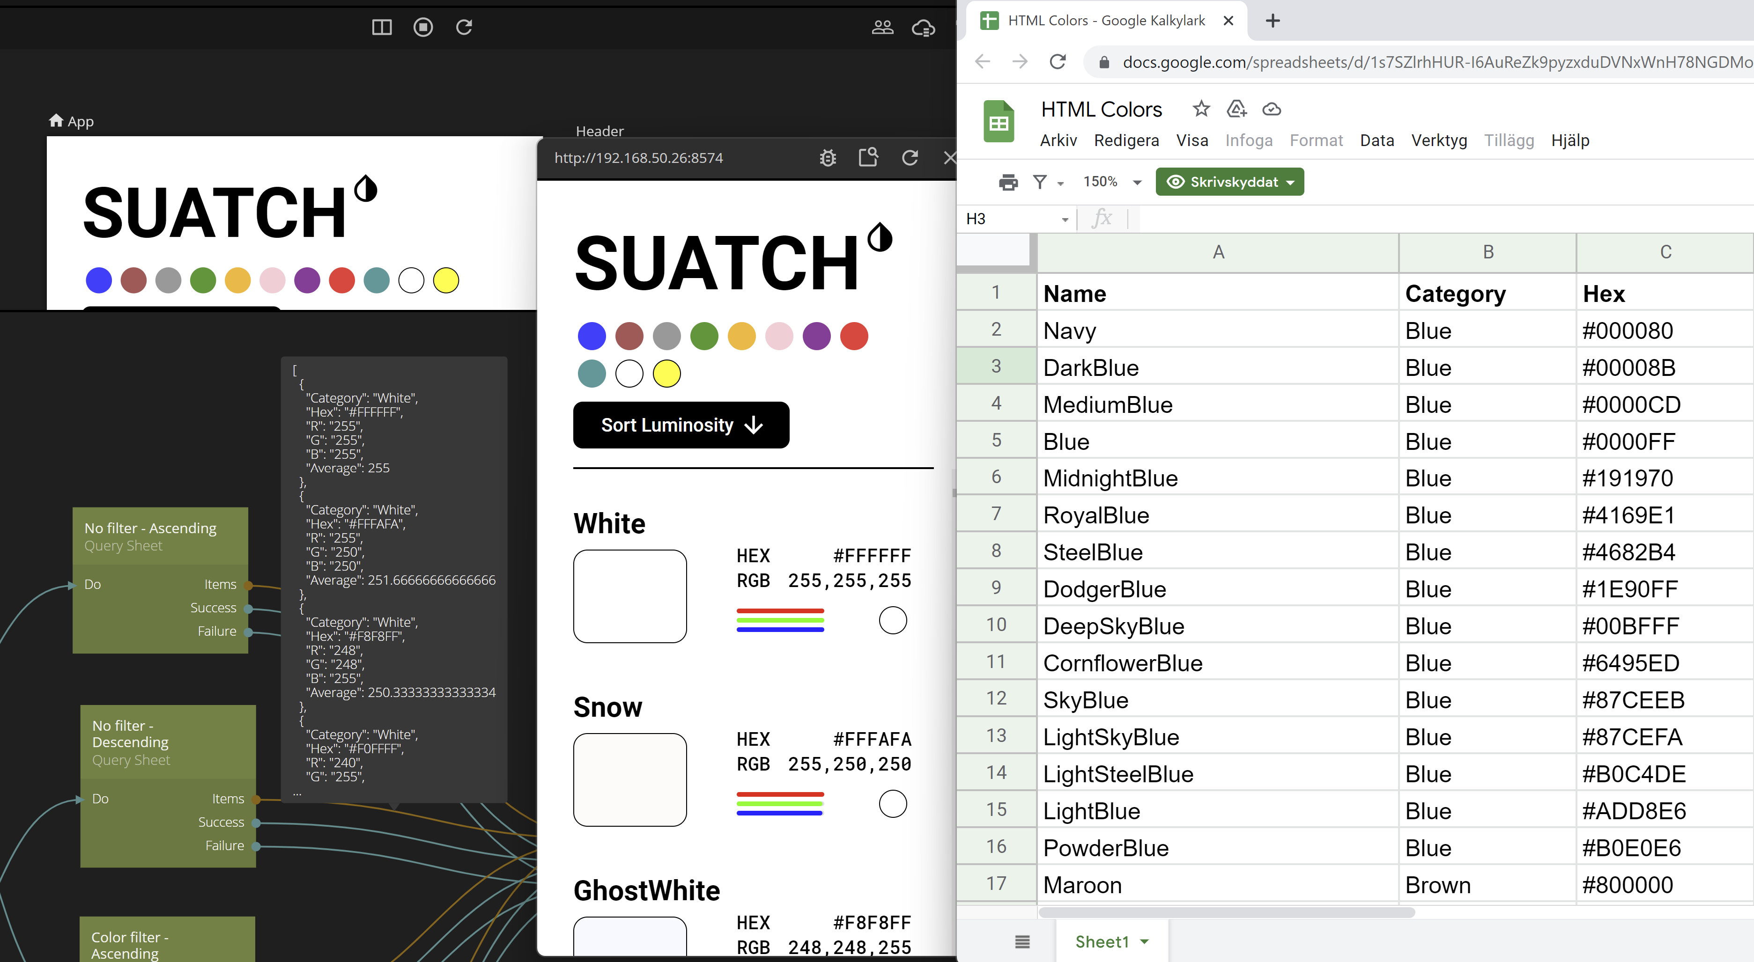Reload the preview window
Viewport: 1754px width, 962px height.
(x=910, y=158)
